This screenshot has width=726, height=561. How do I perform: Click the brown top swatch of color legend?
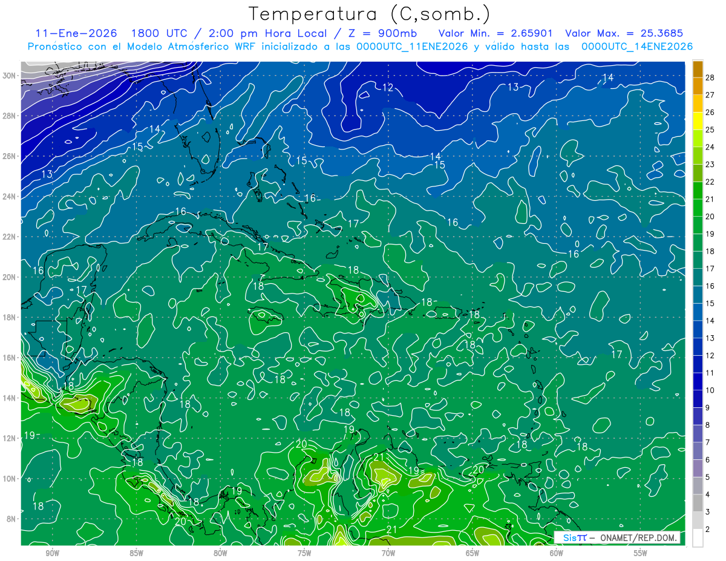(x=698, y=69)
